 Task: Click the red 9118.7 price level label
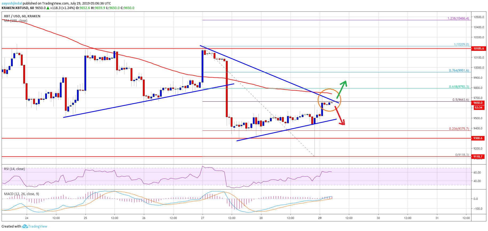478,156
